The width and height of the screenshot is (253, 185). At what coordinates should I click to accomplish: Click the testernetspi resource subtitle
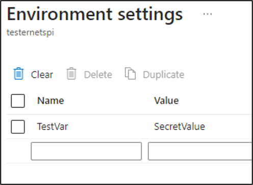pos(30,33)
